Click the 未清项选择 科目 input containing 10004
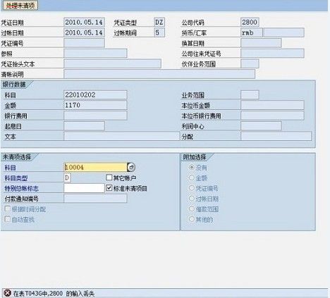The image size is (330, 298). [95, 167]
